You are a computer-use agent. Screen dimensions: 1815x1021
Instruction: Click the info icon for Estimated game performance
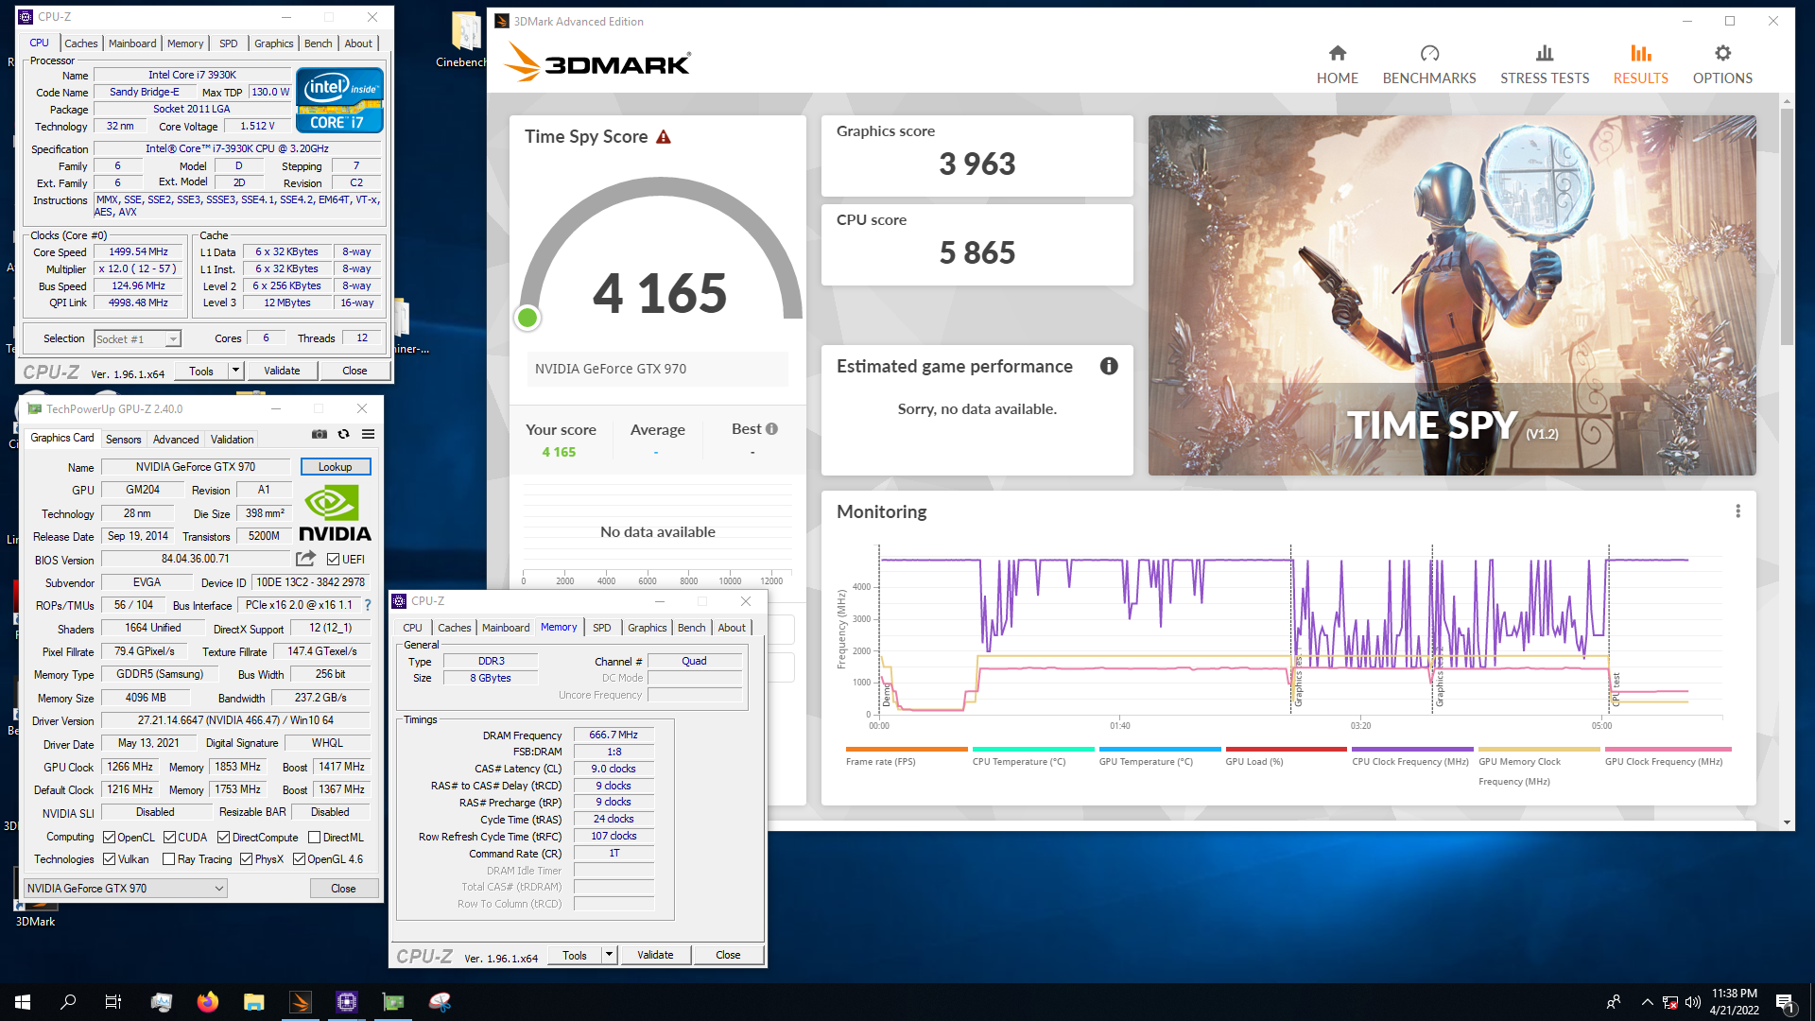click(x=1109, y=366)
